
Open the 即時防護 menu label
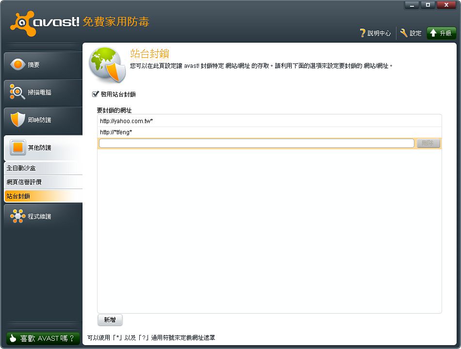[x=39, y=120]
